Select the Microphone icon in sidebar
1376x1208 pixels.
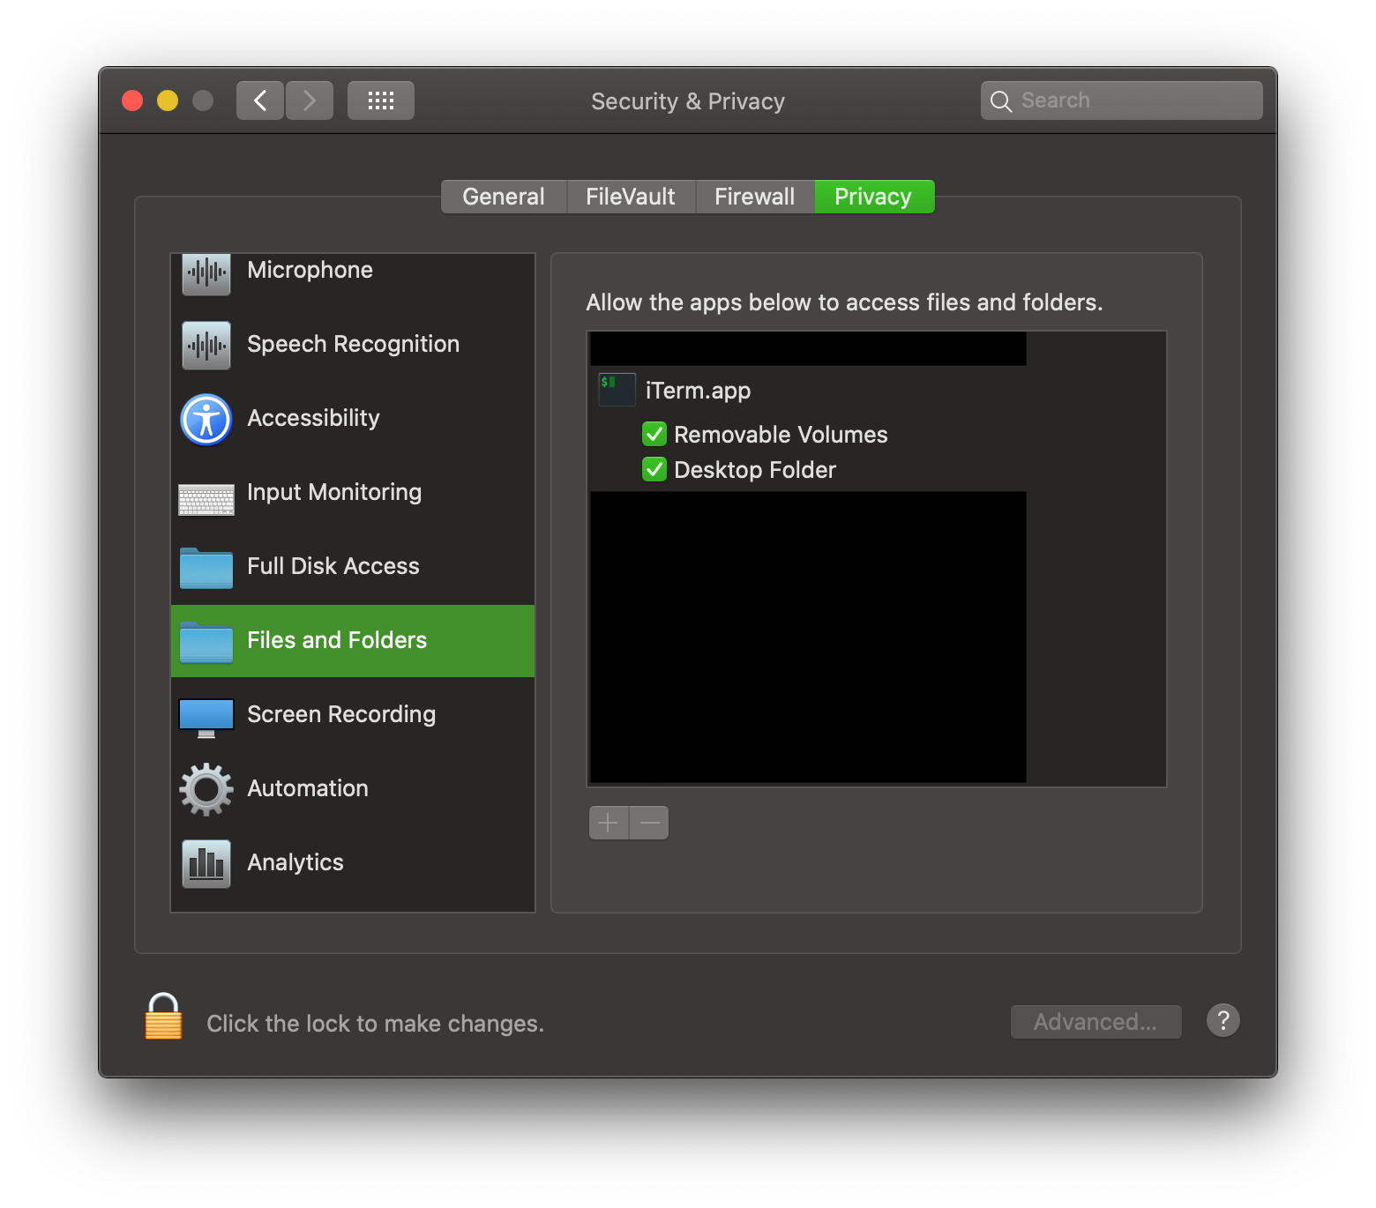[206, 272]
